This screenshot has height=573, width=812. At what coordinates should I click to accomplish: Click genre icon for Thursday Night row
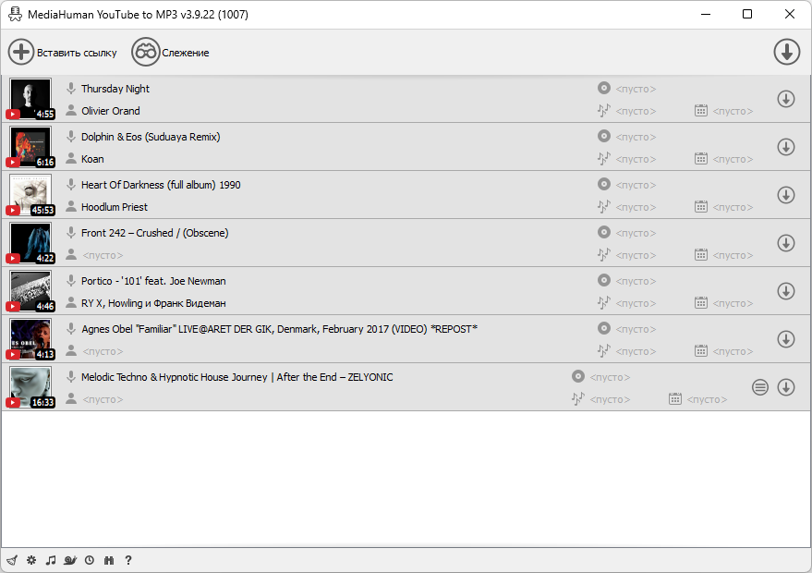[604, 110]
